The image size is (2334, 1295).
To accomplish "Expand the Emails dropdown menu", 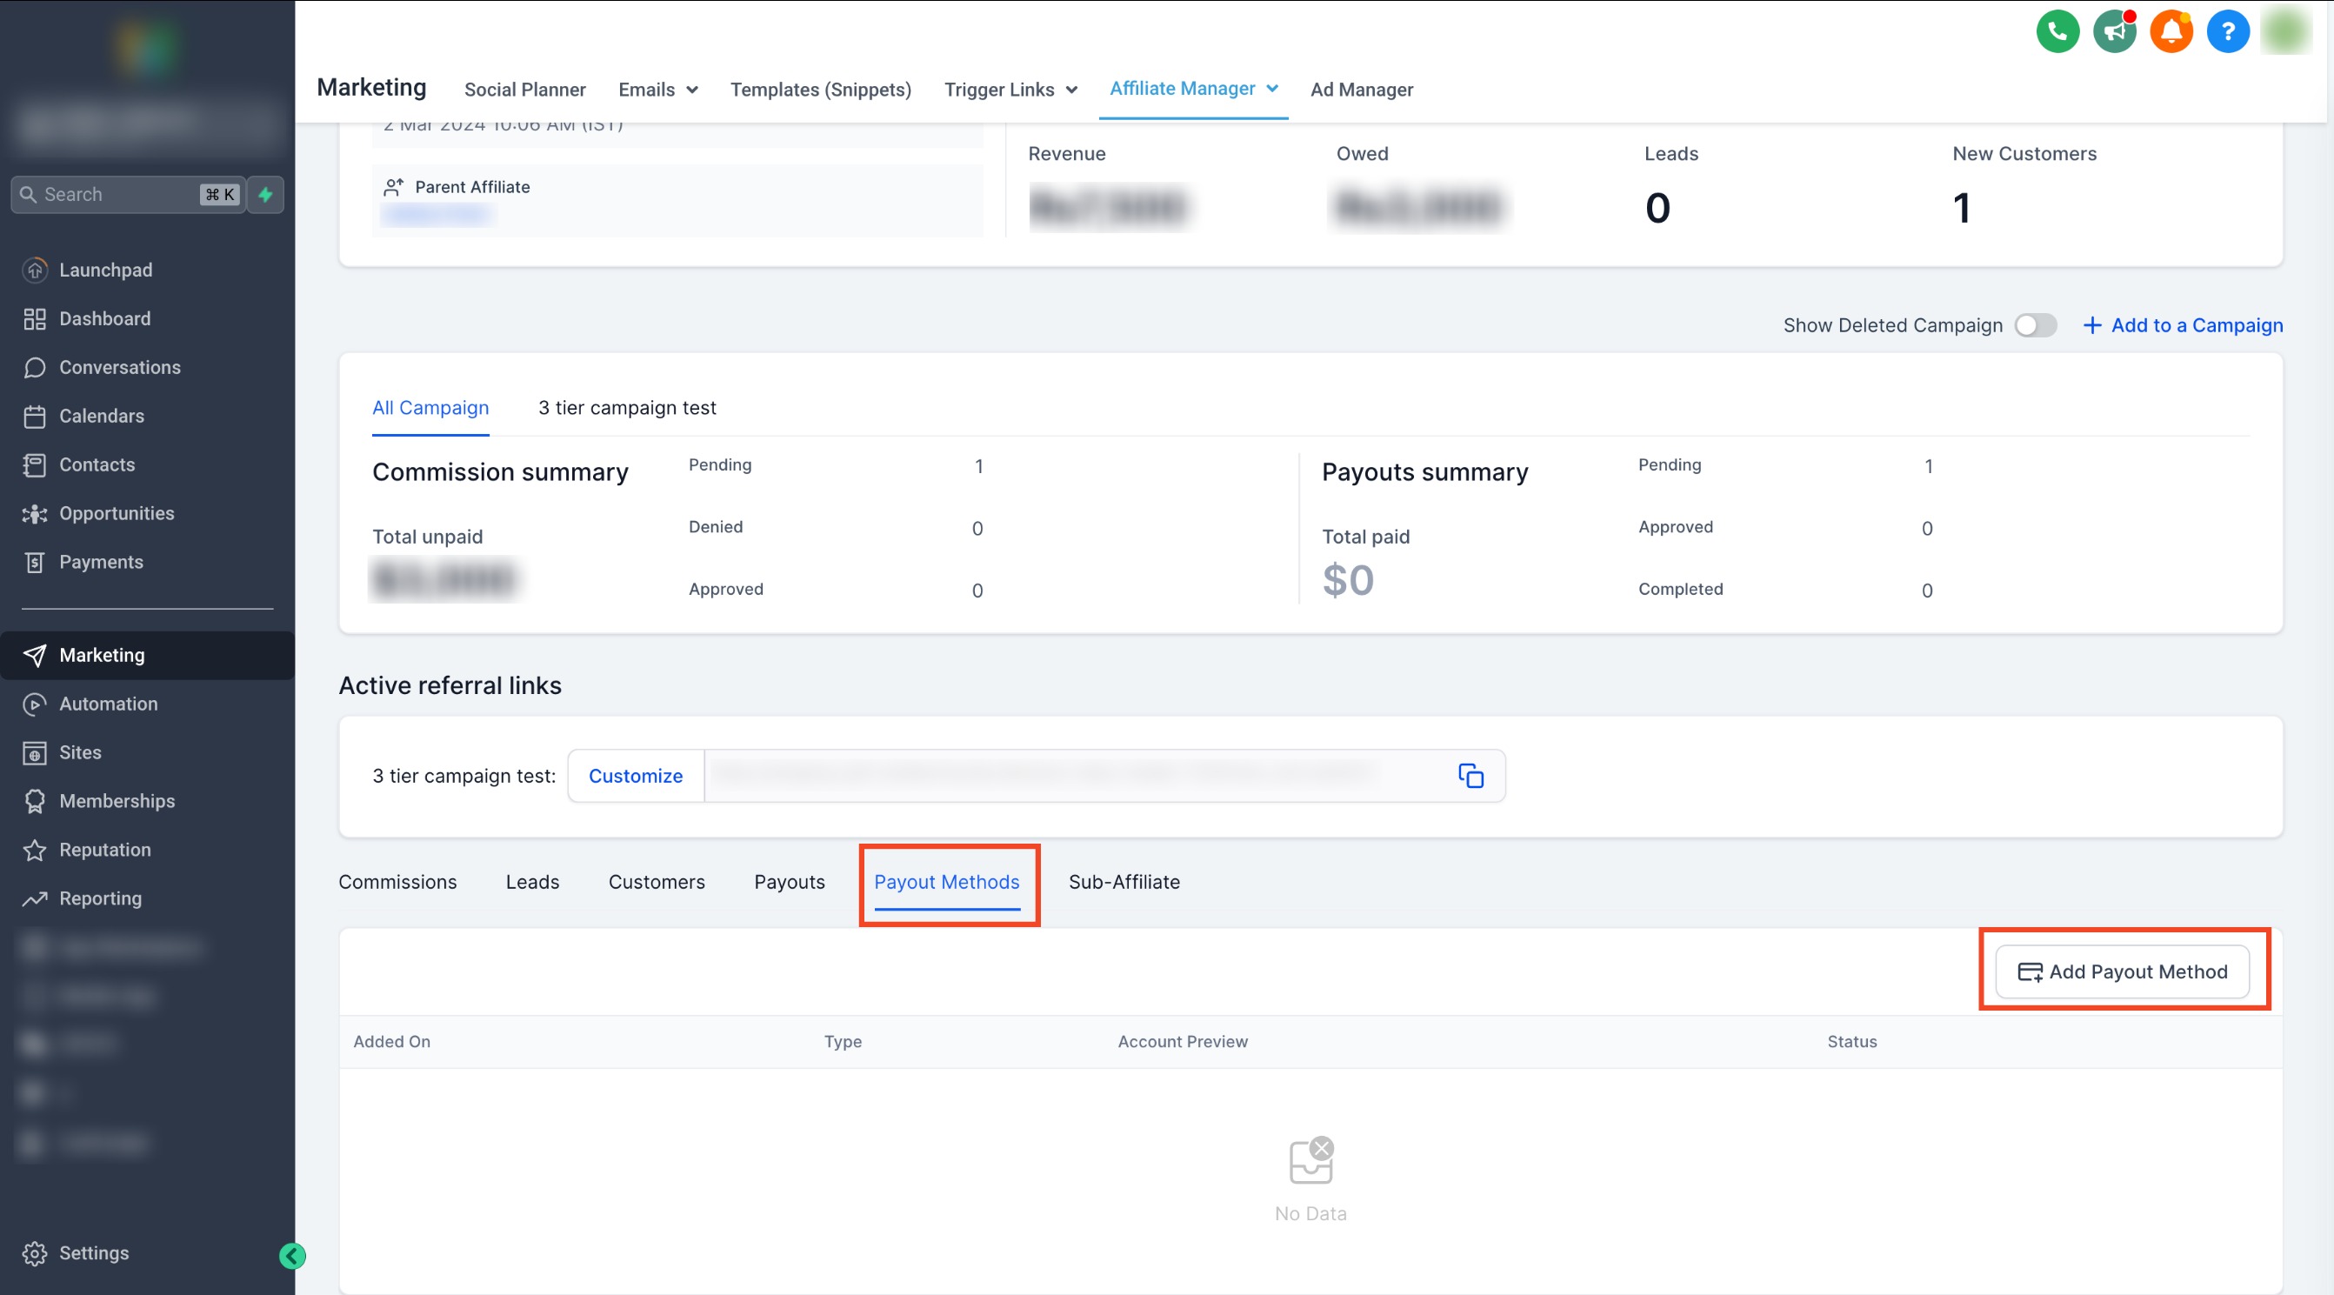I will (x=657, y=90).
